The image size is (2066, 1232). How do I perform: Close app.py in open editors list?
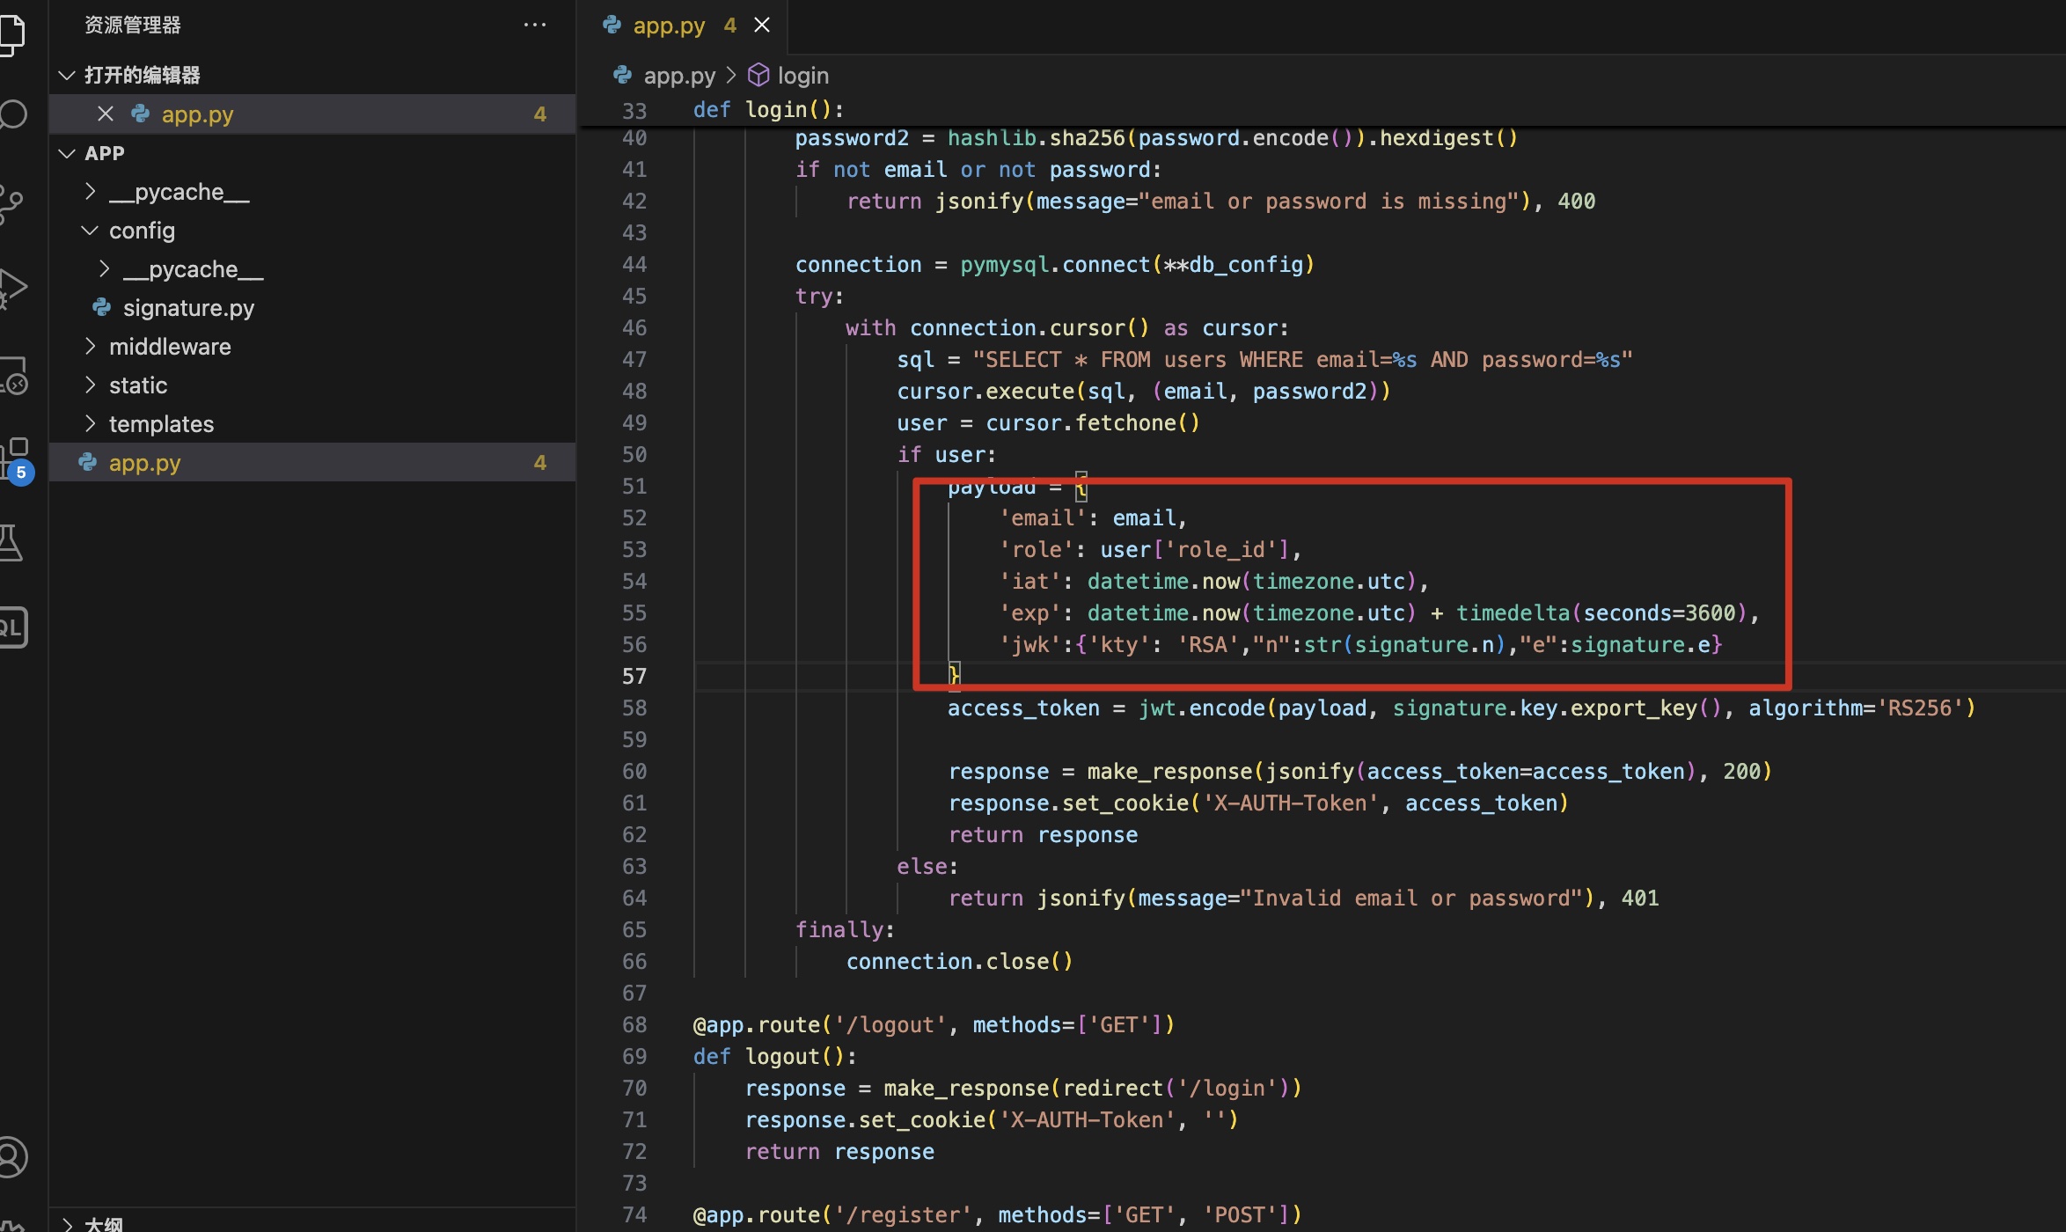[106, 114]
